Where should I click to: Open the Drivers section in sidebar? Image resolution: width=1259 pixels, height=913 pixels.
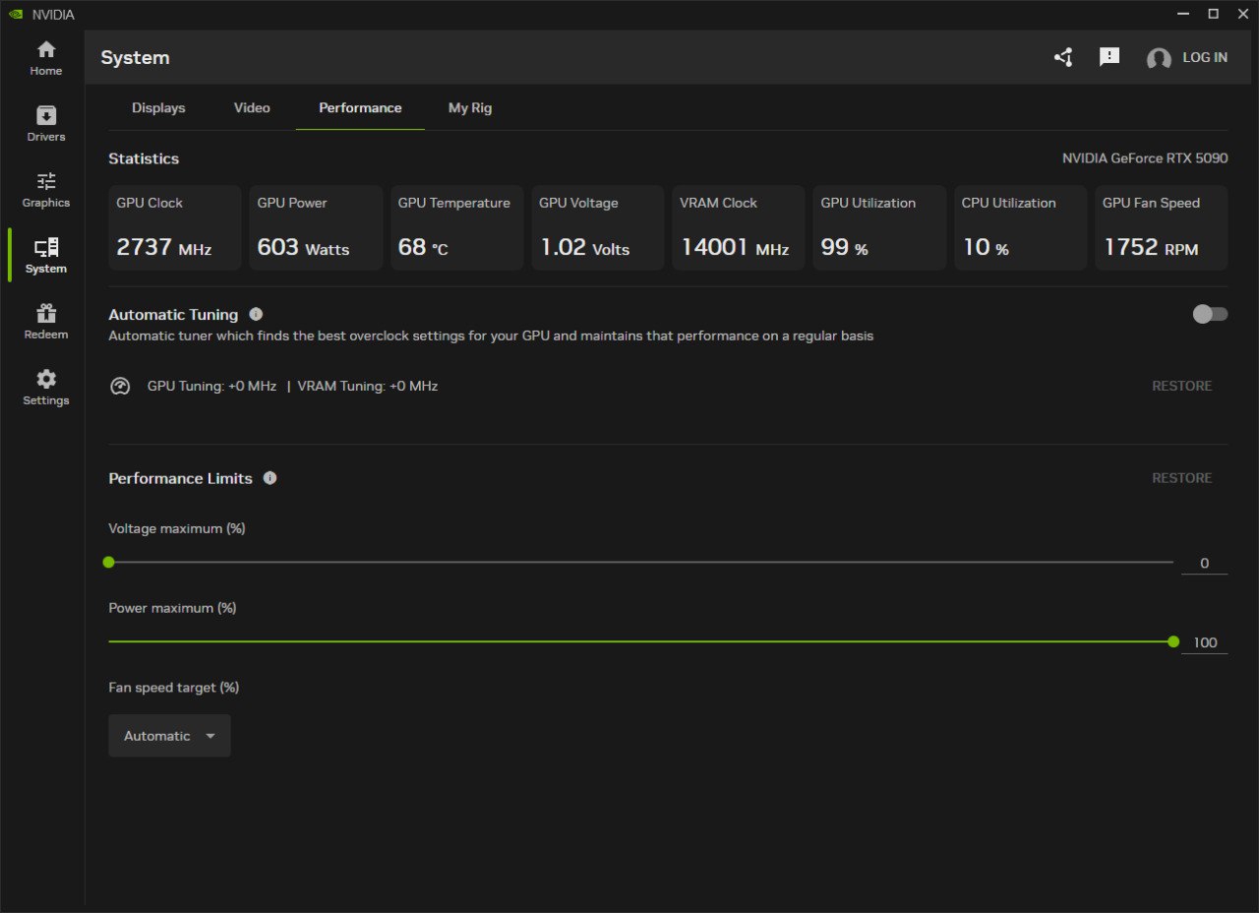[45, 124]
